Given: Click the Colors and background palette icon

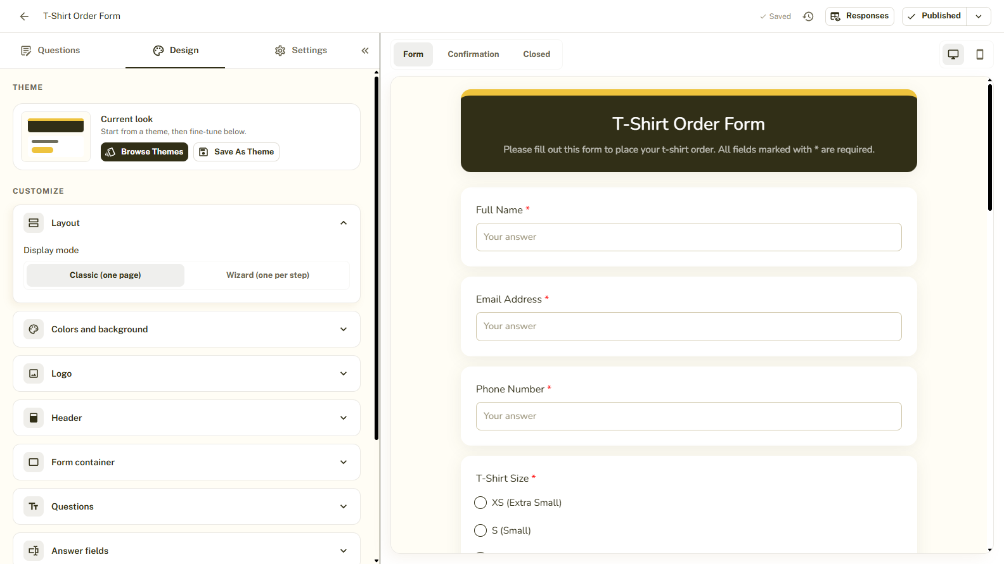Looking at the screenshot, I should click(x=34, y=329).
